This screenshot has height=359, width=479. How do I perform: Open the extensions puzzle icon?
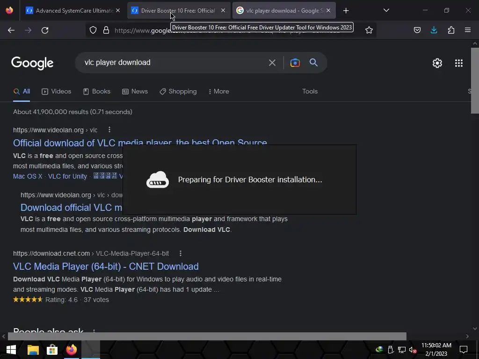pos(451,30)
